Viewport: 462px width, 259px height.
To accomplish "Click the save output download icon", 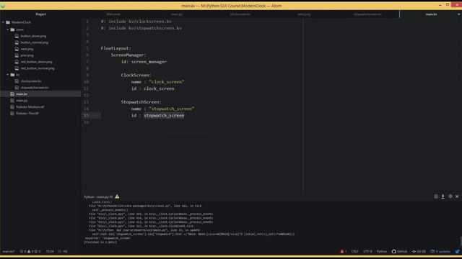I will 443,196.
